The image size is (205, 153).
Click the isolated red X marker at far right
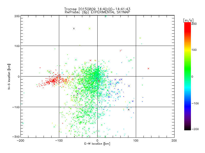click(x=148, y=69)
